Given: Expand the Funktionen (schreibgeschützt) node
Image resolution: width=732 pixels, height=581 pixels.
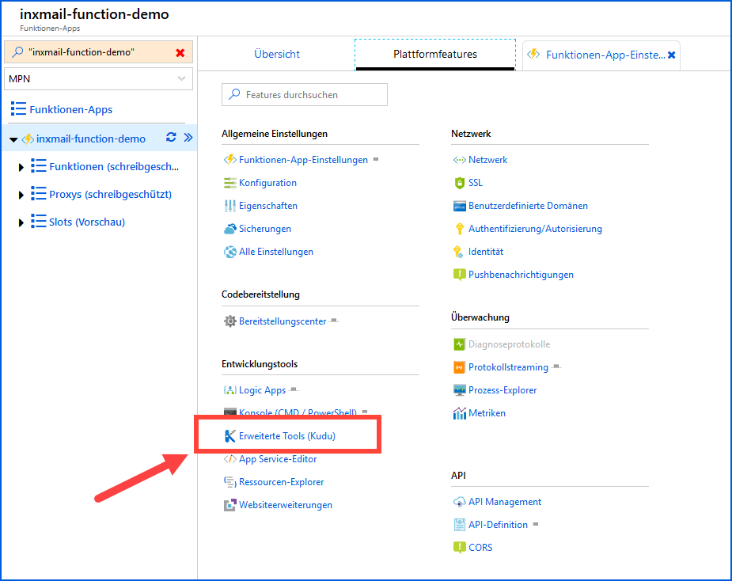Looking at the screenshot, I should coord(21,167).
